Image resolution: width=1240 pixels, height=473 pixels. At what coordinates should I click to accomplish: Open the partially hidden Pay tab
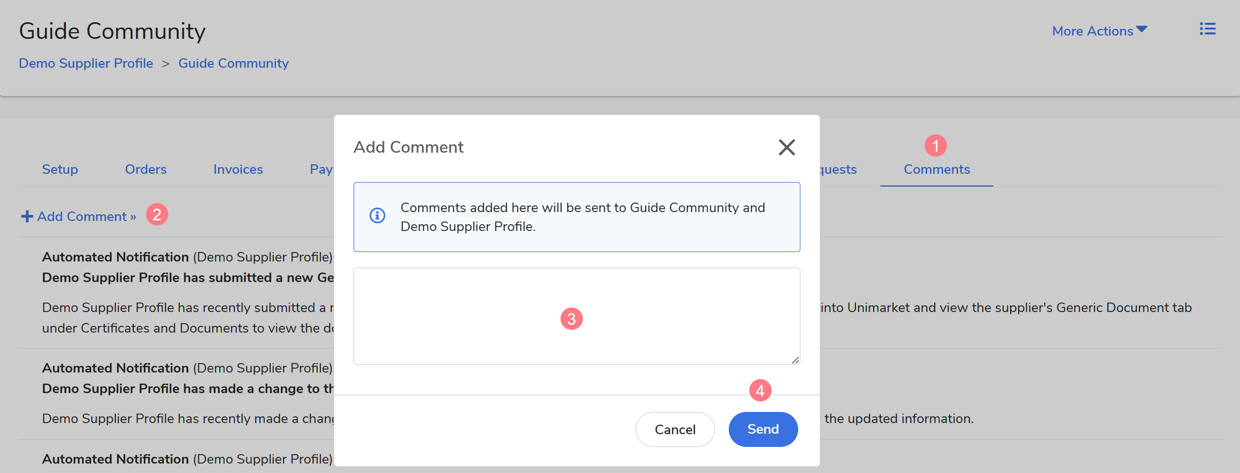coord(321,169)
